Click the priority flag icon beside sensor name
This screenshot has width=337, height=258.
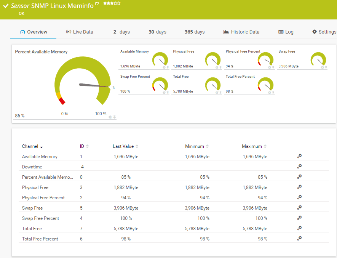click(97, 4)
